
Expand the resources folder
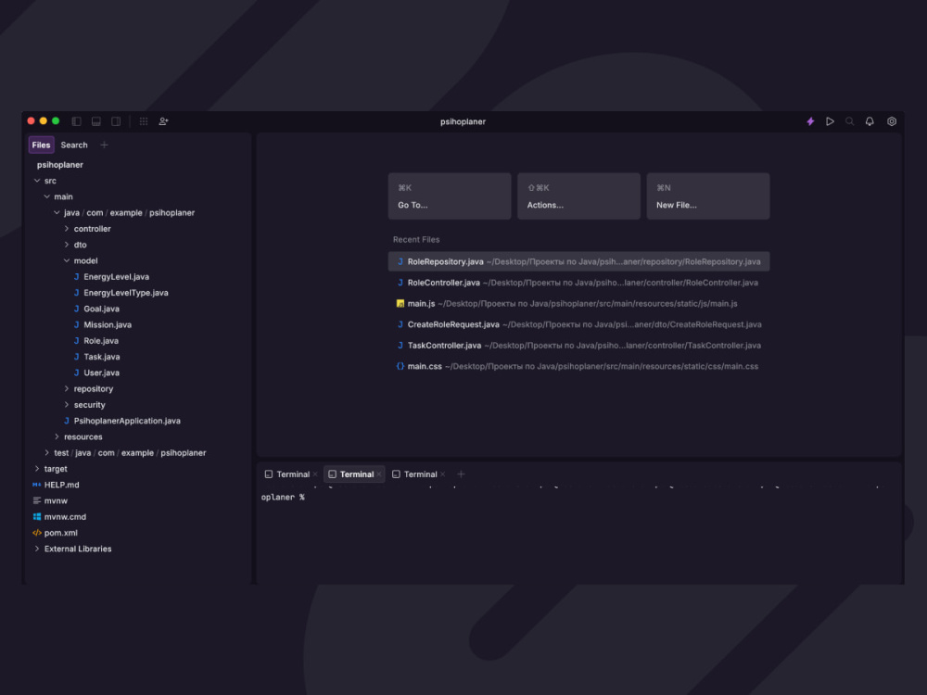[57, 436]
